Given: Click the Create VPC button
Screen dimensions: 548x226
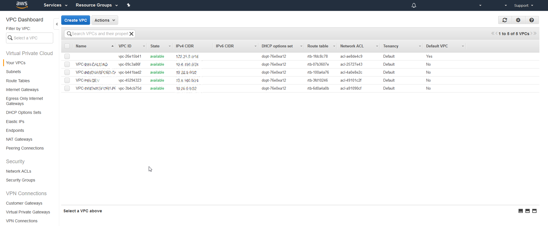Looking at the screenshot, I should pos(76,20).
